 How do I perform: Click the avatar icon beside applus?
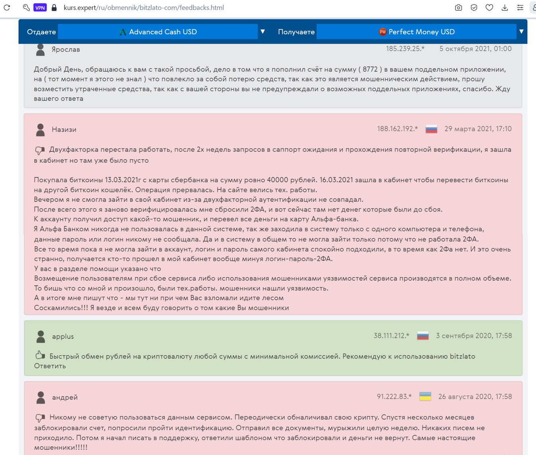click(40, 336)
